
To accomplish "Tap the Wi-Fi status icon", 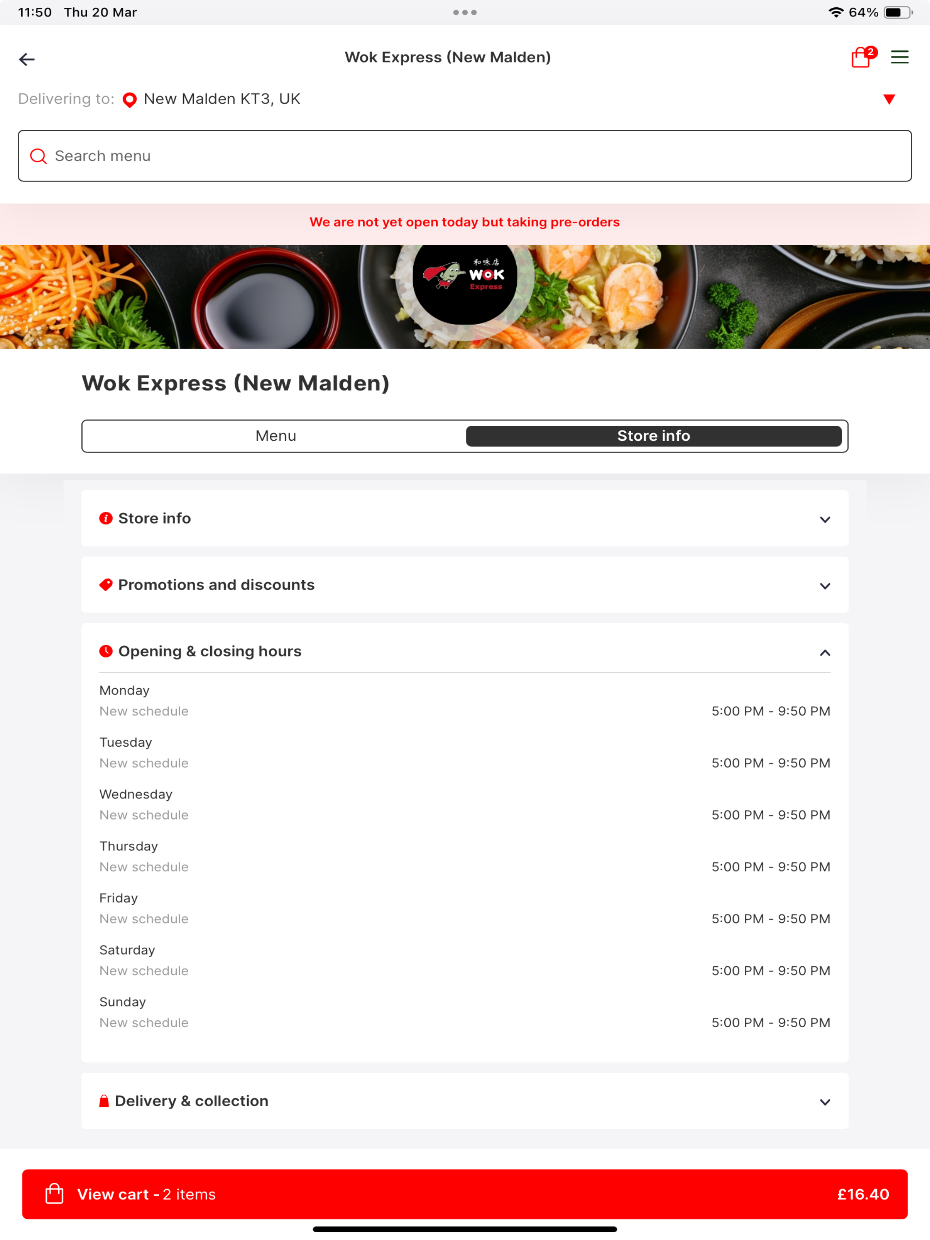I will (x=836, y=12).
